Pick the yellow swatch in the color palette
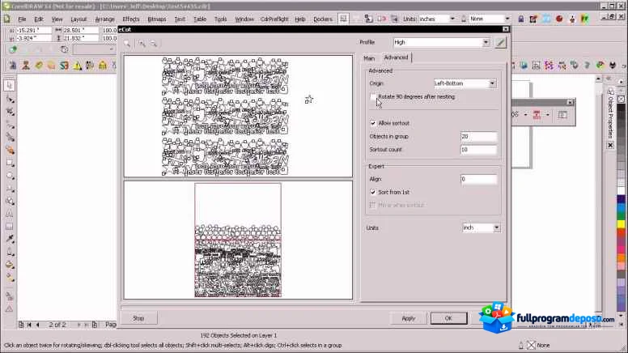 tap(621, 223)
